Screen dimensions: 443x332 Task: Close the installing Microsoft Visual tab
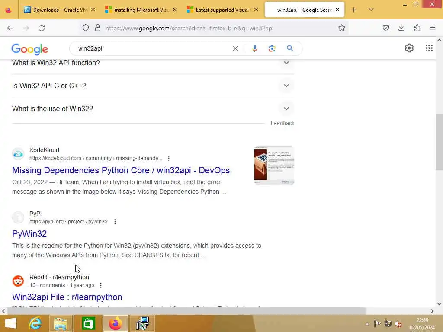point(175,10)
